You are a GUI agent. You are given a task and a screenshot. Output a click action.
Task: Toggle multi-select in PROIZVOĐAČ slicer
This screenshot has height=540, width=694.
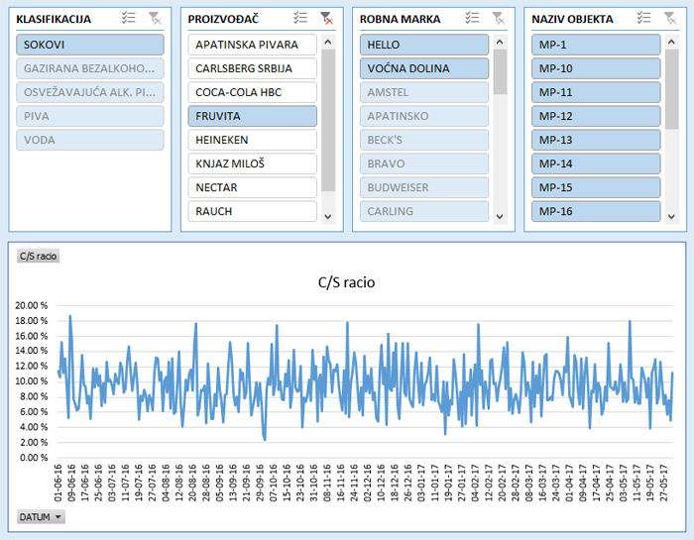pos(301,18)
